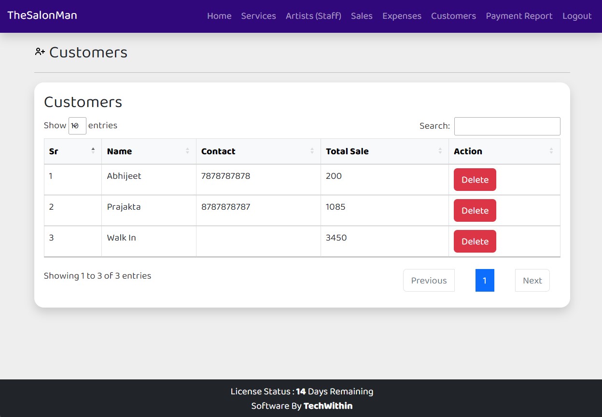This screenshot has width=602, height=417.
Task: Sort table by Contact column
Action: click(x=258, y=151)
